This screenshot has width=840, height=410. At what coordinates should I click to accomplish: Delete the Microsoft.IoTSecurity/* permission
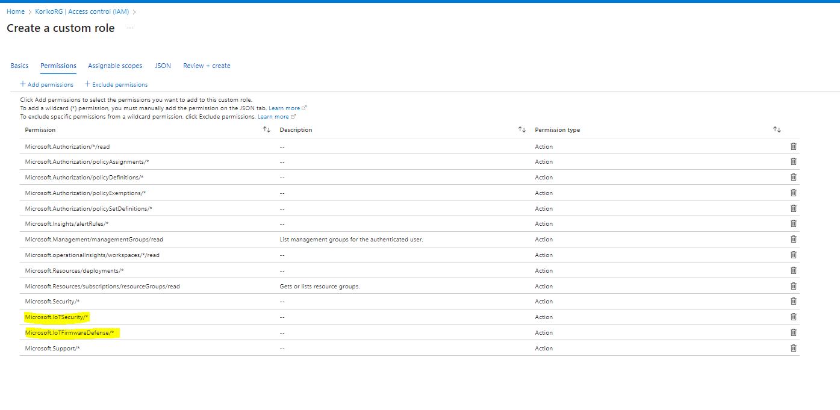click(793, 317)
